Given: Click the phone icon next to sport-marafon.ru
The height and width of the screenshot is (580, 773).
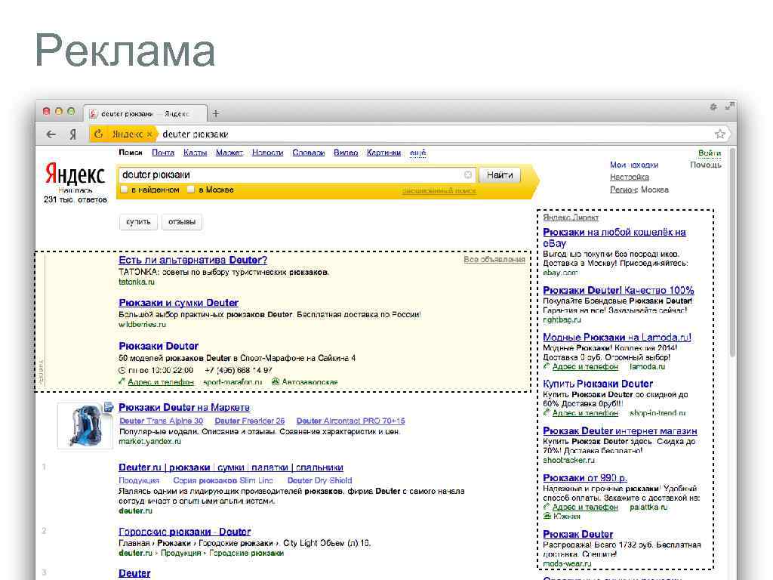Looking at the screenshot, I should tap(119, 382).
